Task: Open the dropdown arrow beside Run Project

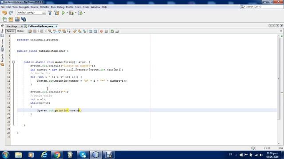Action: pyautogui.click(x=67, y=13)
